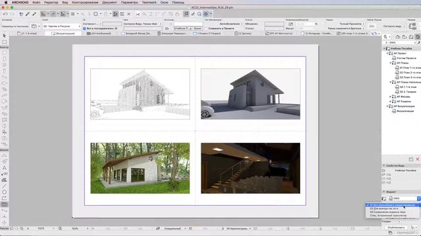Select the white model house rendering
The height and width of the screenshot is (236, 421).
pos(251,94)
